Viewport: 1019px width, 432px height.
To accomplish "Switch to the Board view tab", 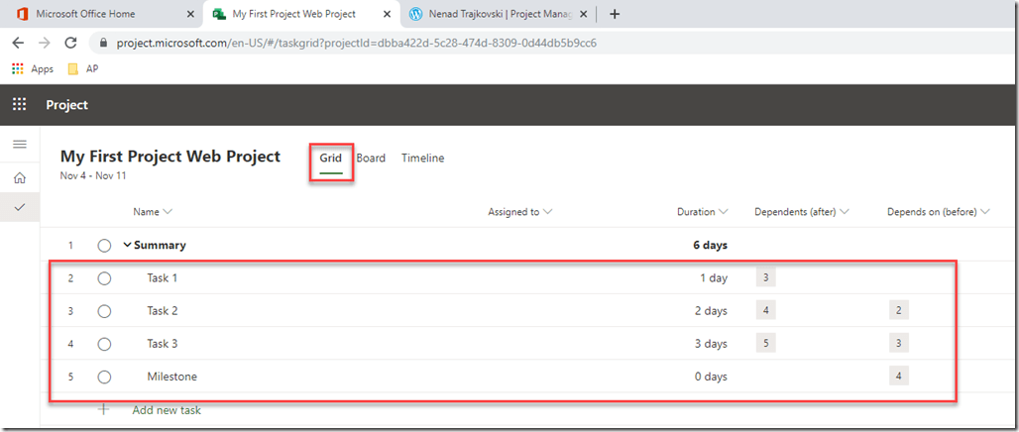I will [x=371, y=159].
